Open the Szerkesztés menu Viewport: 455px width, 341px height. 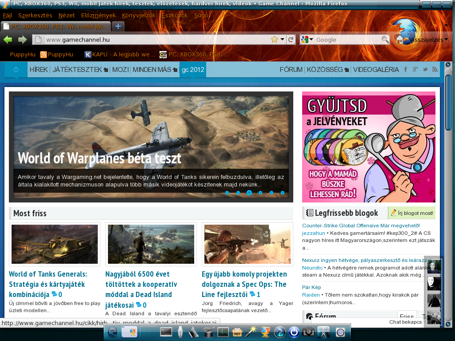35,16
